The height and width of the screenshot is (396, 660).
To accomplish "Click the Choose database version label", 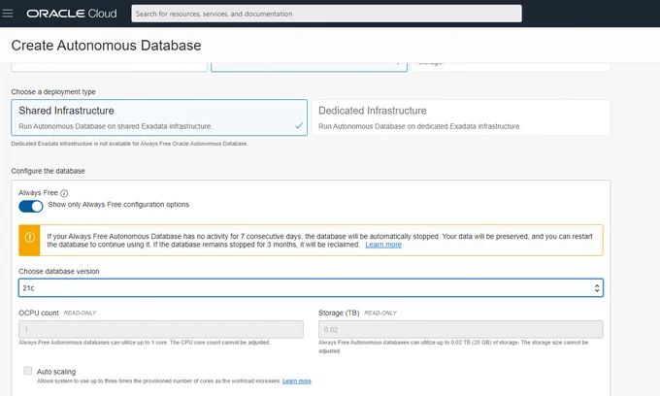I will click(x=59, y=272).
